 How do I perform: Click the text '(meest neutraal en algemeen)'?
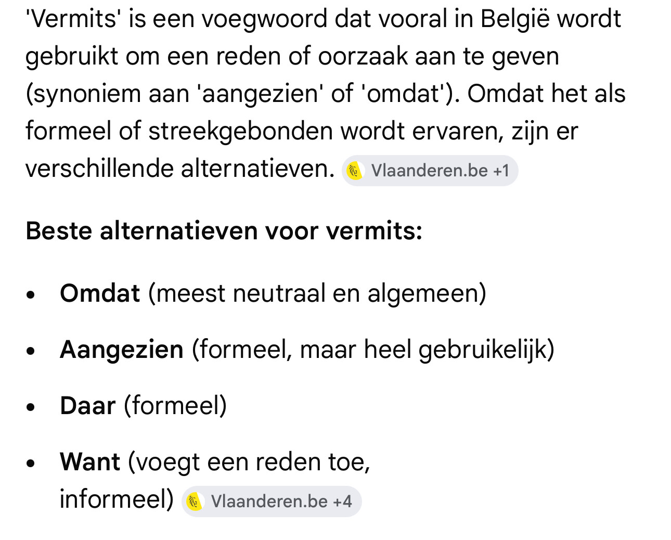317,293
